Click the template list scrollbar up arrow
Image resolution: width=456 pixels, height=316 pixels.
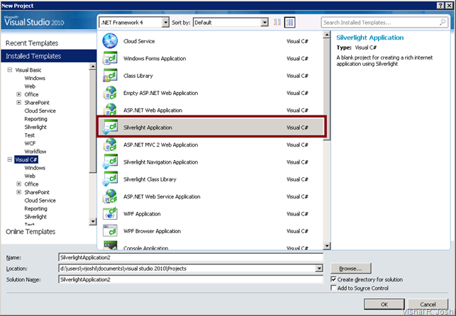pyautogui.click(x=327, y=35)
